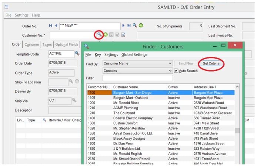This screenshot has height=166, width=257.
Task: Select customer row Bargain Mart - San Diego
Action: click(x=161, y=93)
